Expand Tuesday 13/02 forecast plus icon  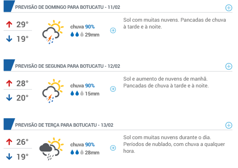click(228, 125)
